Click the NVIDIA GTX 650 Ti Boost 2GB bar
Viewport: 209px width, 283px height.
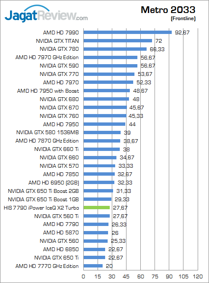[98, 191]
